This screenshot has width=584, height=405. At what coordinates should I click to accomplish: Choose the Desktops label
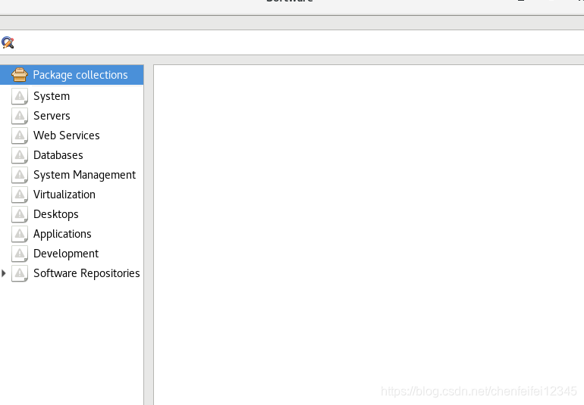tap(56, 214)
